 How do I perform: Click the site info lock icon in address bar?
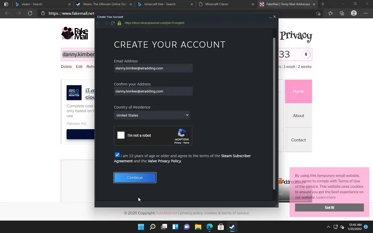click(x=43, y=13)
